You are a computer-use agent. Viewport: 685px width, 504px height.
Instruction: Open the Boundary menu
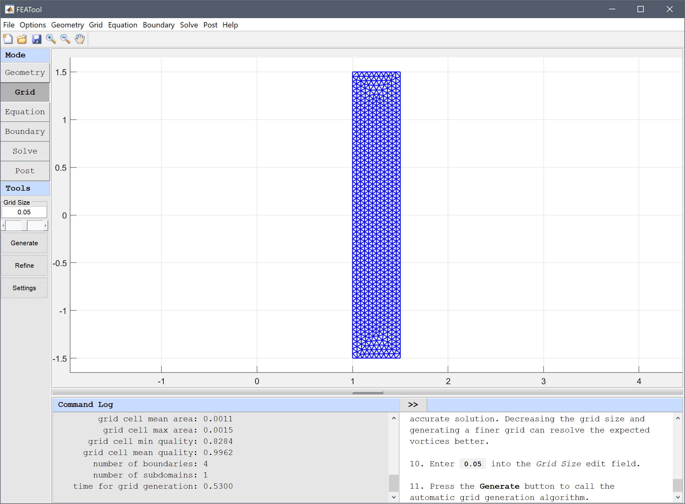coord(159,25)
